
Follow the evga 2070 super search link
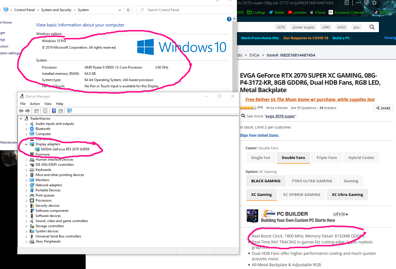coord(280,116)
